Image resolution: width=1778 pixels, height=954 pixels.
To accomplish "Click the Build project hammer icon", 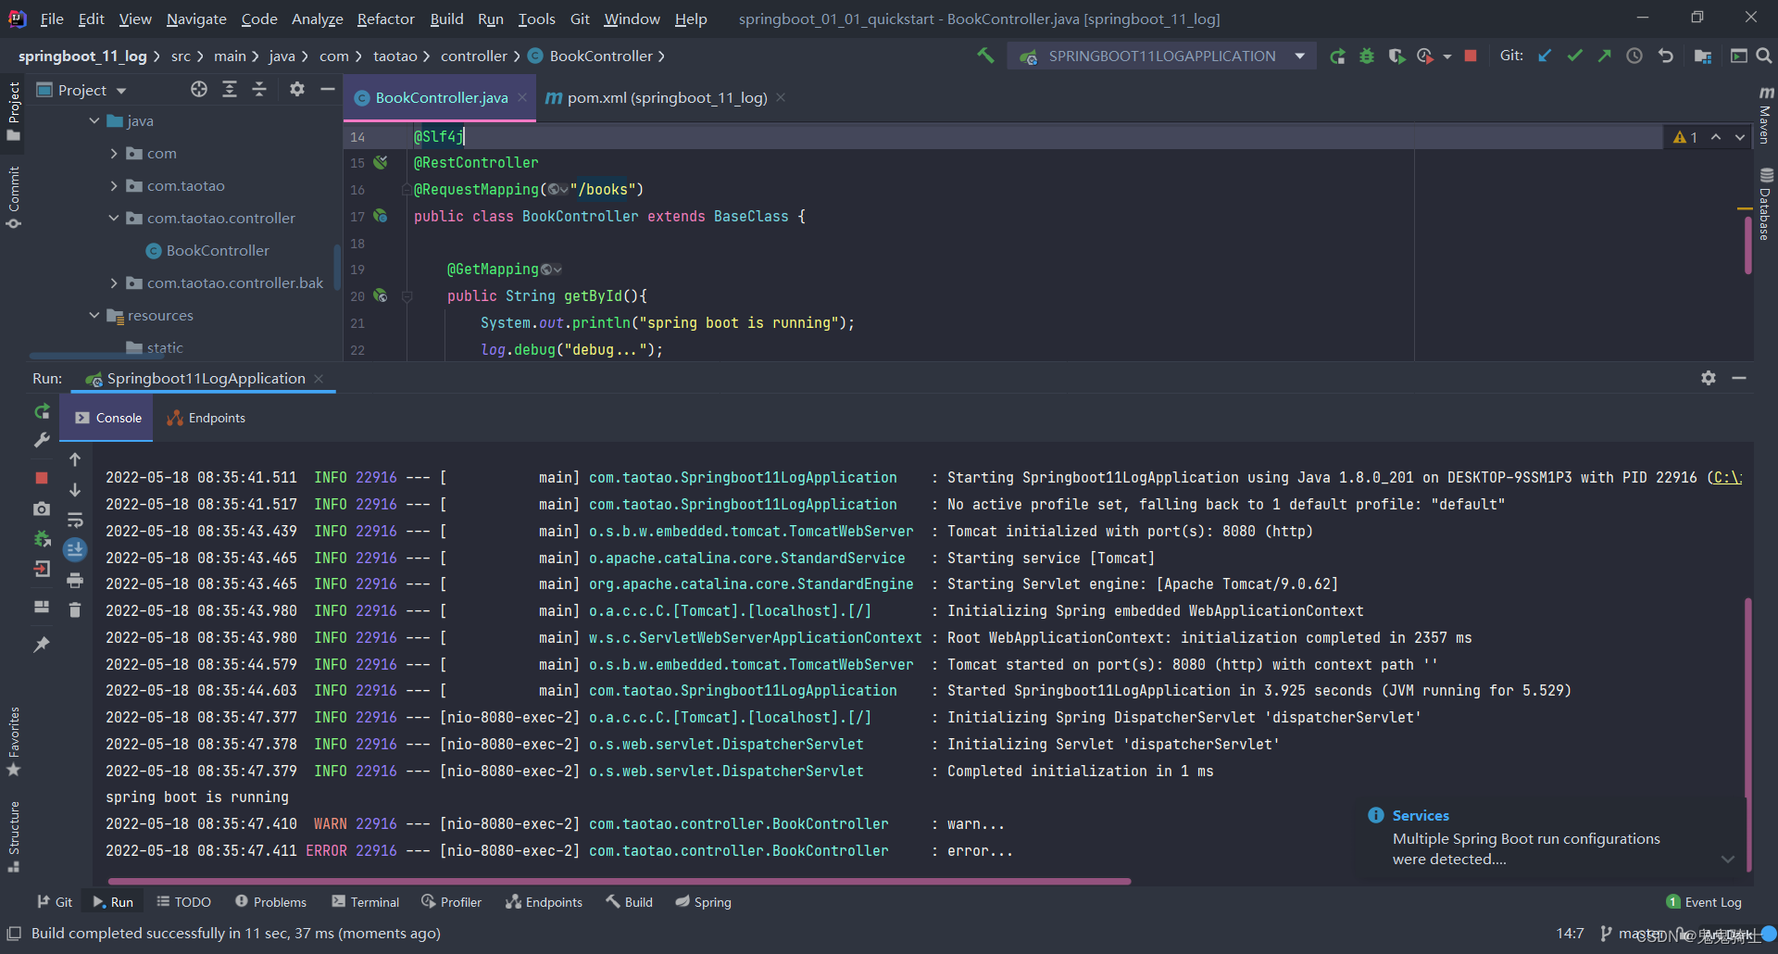I will pyautogui.click(x=985, y=56).
